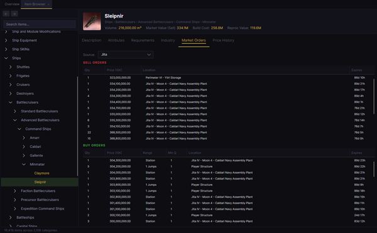Focus the Search items field

[x=40, y=24]
